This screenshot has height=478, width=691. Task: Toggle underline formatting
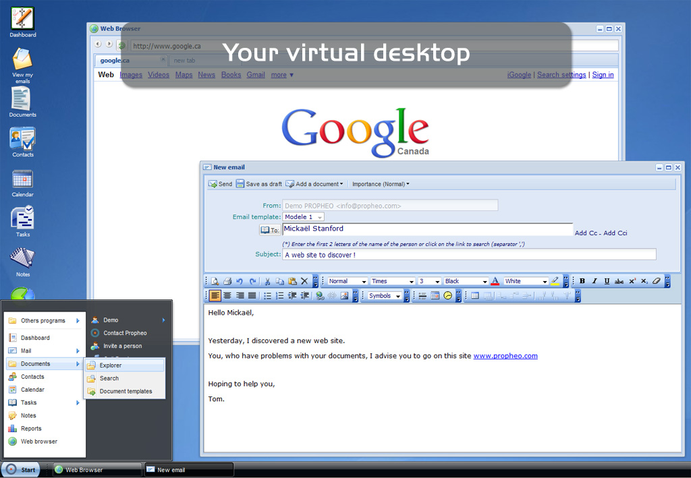click(607, 281)
